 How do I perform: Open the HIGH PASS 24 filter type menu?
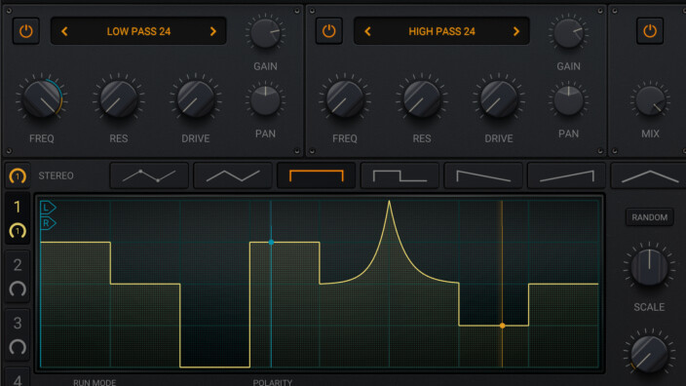(441, 31)
